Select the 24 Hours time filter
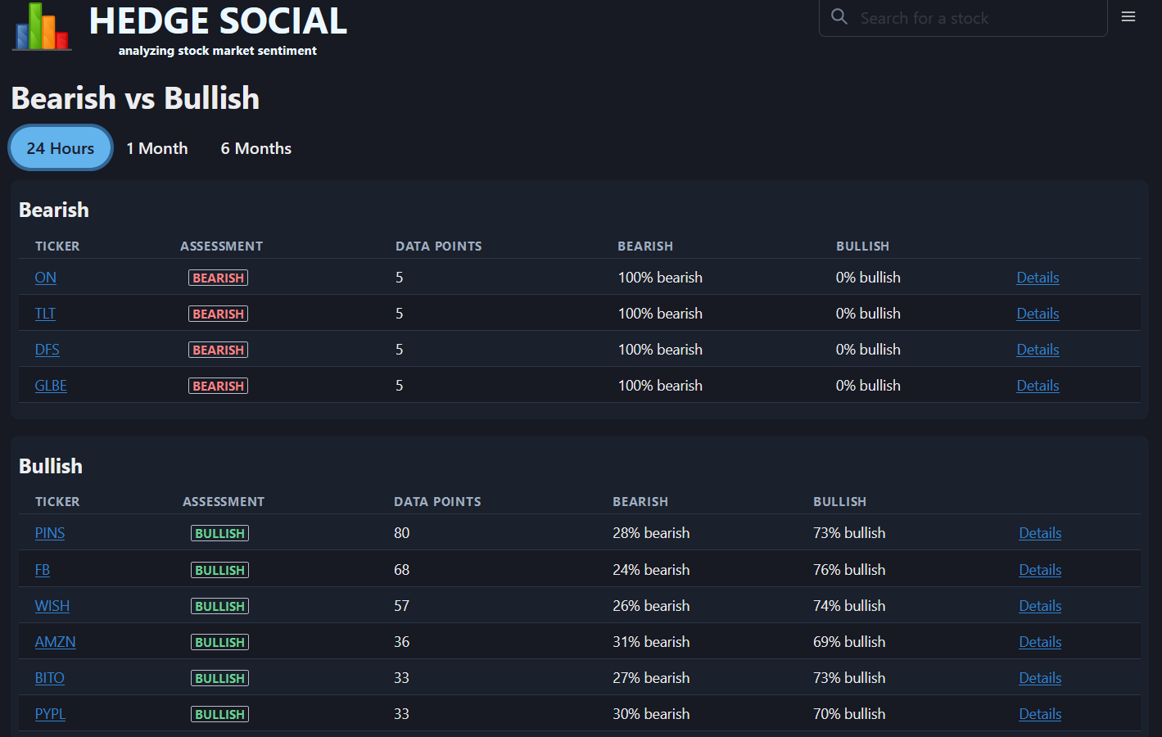Screen dimensions: 1162x737 point(60,147)
